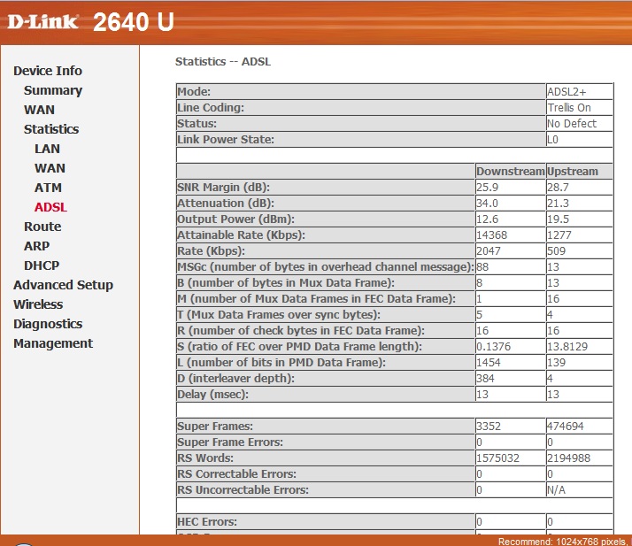
Task: Select the No Defect status value
Action: pos(572,124)
